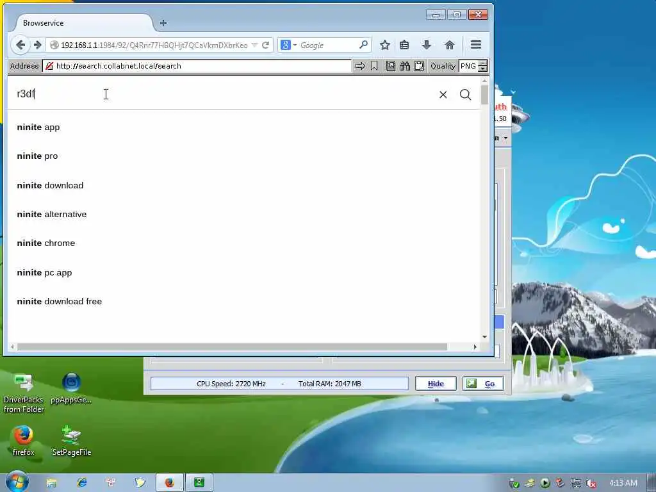656x492 pixels.
Task: Click muted volume tray icon
Action: pyautogui.click(x=591, y=484)
